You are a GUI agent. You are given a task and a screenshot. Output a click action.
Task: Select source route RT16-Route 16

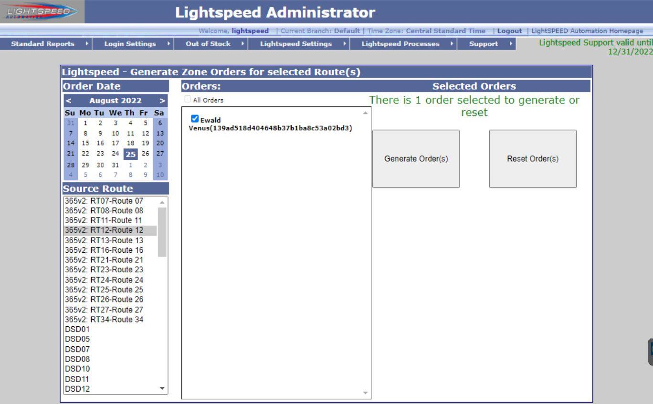coord(111,250)
